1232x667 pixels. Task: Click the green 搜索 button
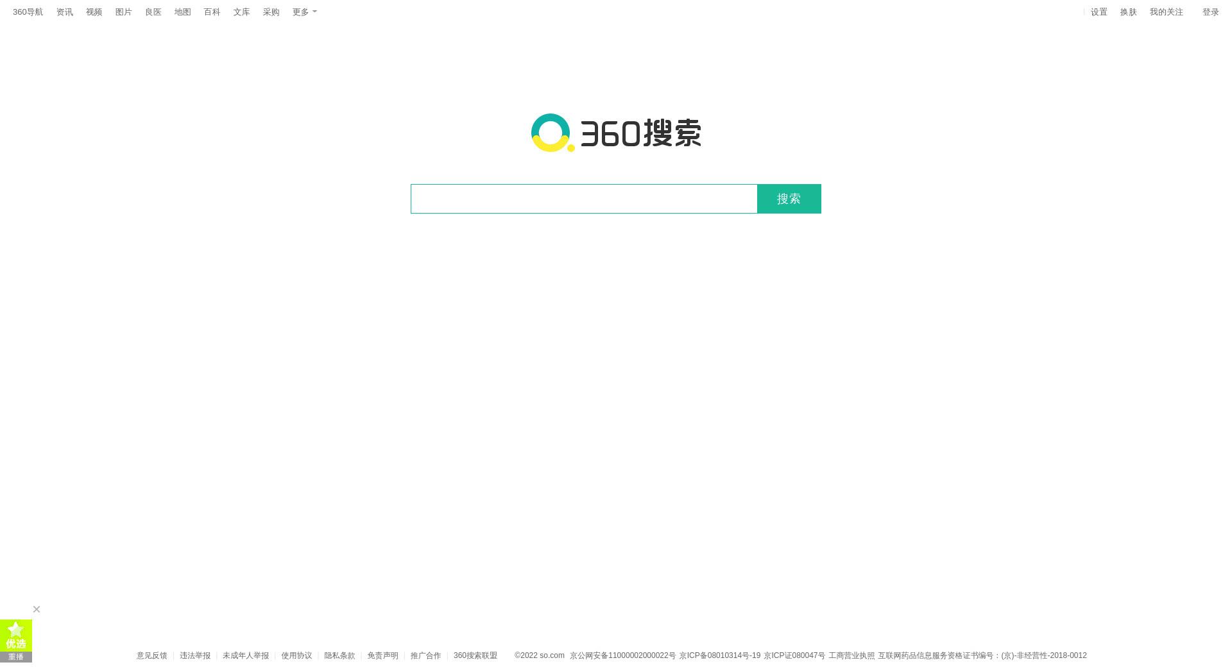pos(789,199)
